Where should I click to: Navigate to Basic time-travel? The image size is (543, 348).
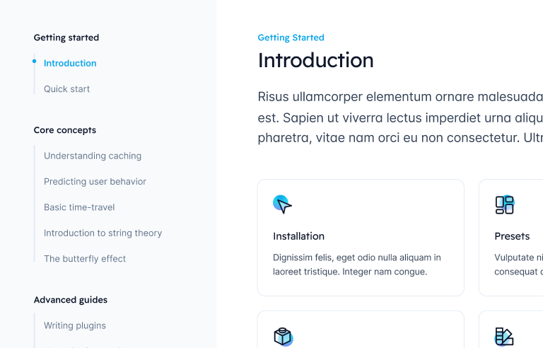tap(79, 207)
